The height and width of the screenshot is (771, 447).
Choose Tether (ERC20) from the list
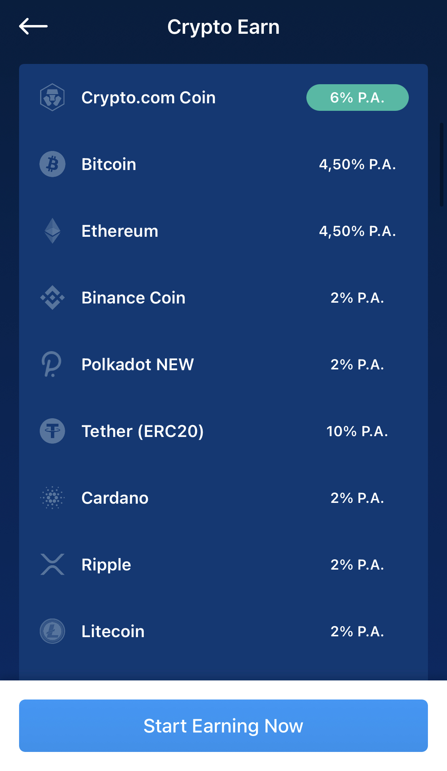[223, 431]
